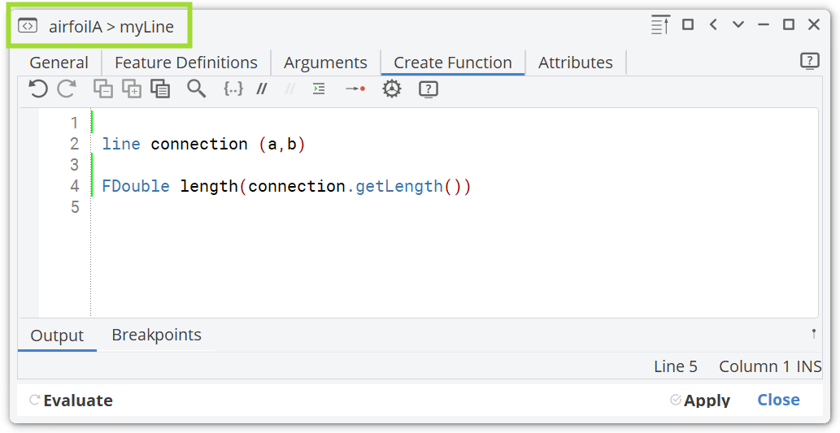Screen dimensions: 840x433
Task: Click the redo arrow in the editor toolbar
Action: tap(67, 89)
